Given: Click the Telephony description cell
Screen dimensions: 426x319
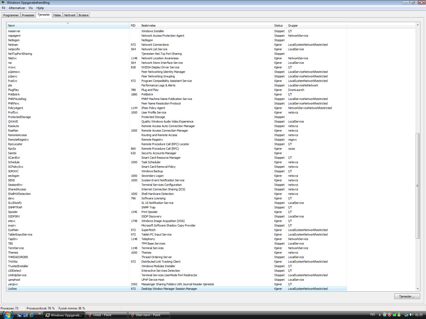Looking at the screenshot, I should (148, 239).
